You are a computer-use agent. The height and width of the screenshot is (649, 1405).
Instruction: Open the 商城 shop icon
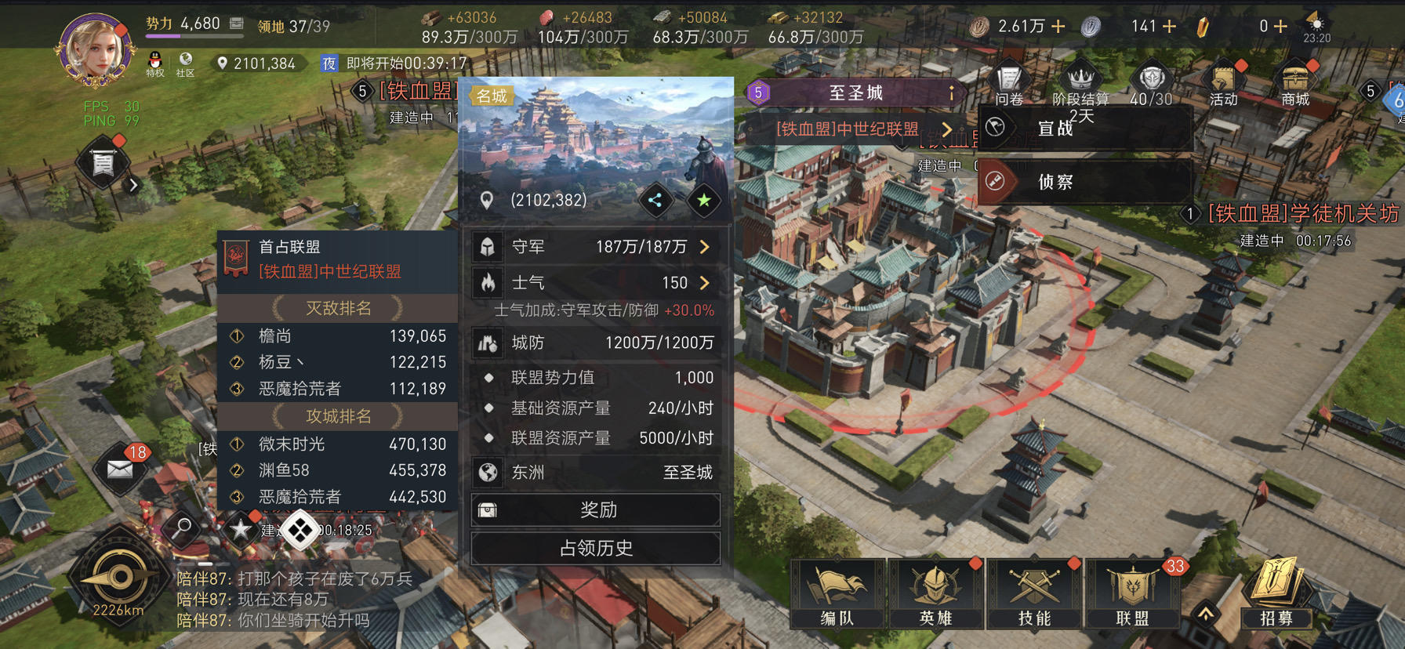pyautogui.click(x=1295, y=85)
